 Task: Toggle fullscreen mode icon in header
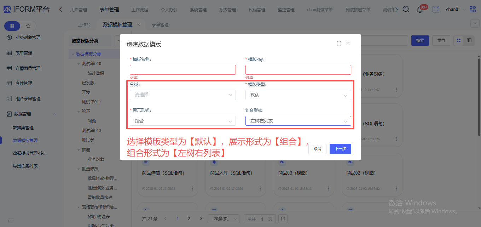coord(436,10)
